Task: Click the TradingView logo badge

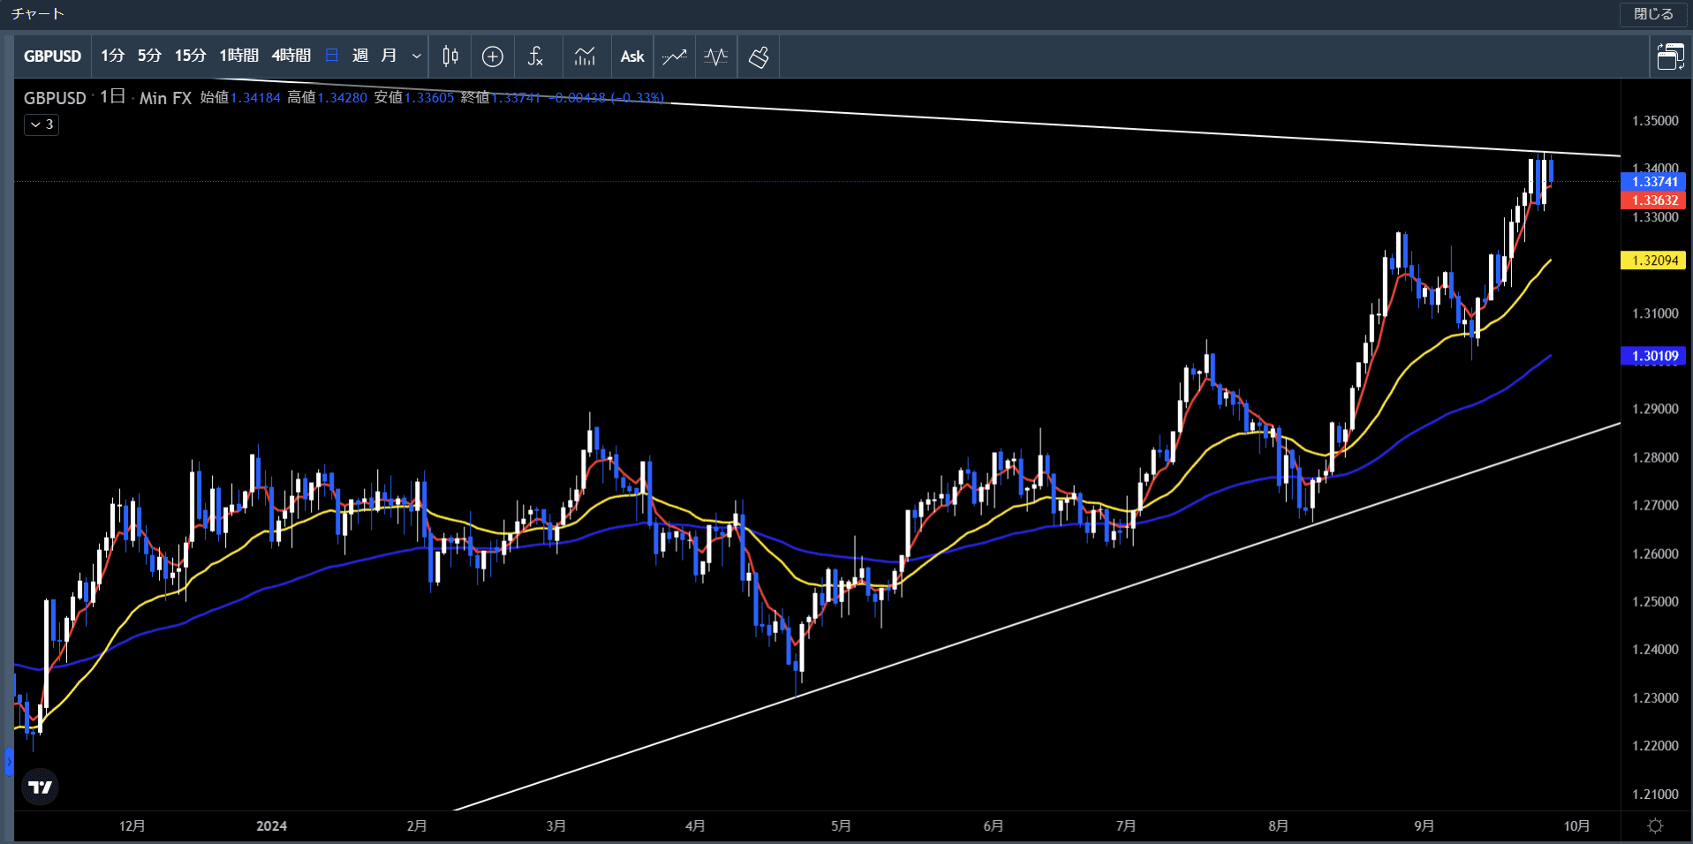Action: pyautogui.click(x=41, y=787)
